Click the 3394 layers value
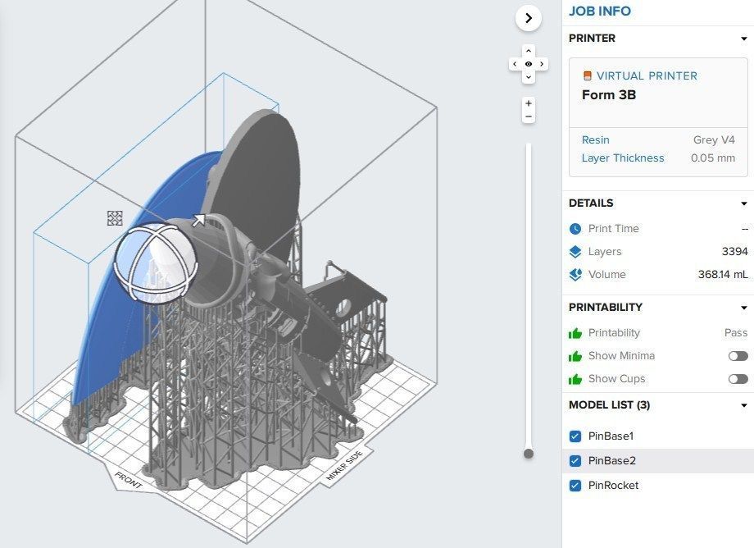Viewport: 754px width, 548px height. tap(735, 252)
